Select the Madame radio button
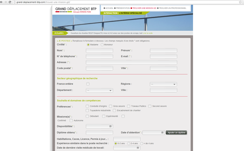Screen dimensions: 244x151 coord(88,44)
